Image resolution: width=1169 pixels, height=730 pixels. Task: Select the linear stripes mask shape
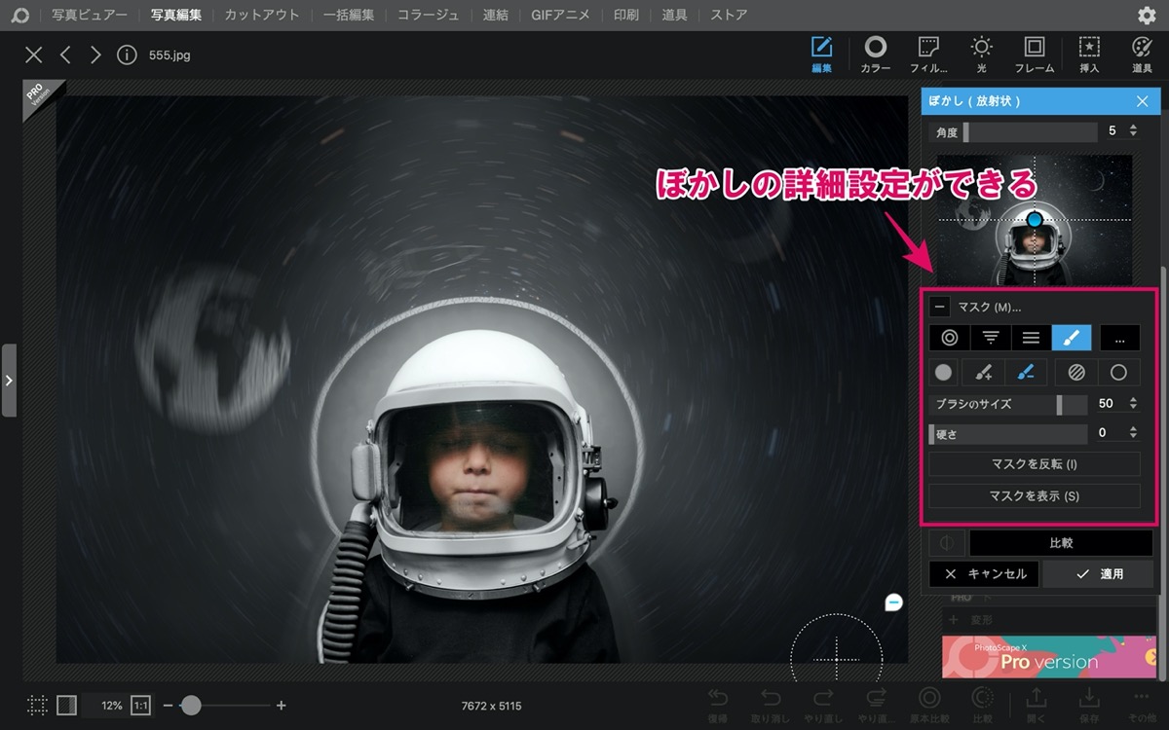pyautogui.click(x=1031, y=338)
